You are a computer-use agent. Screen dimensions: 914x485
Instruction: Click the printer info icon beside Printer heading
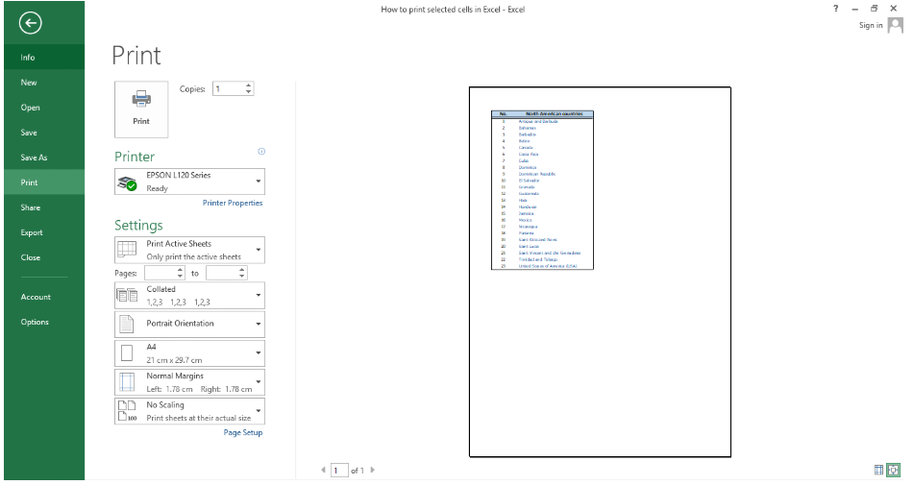click(x=261, y=152)
